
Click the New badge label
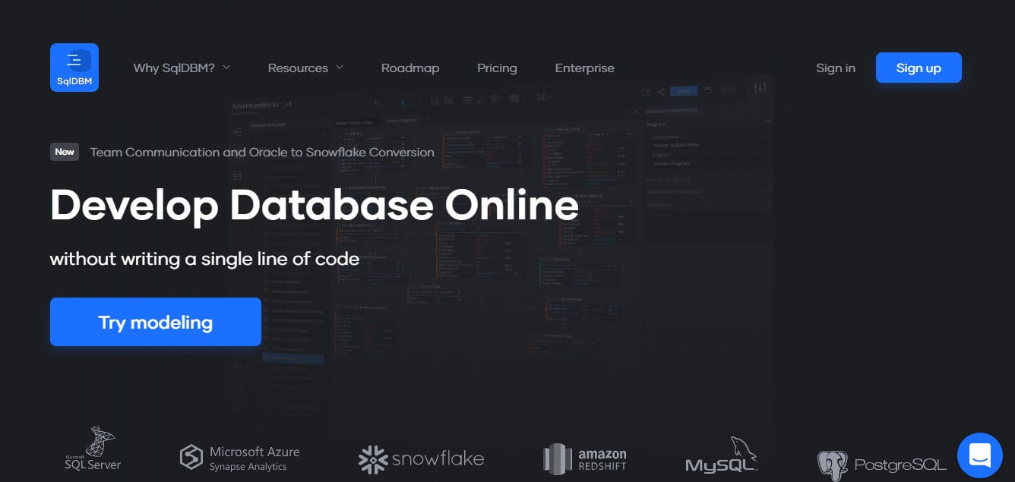(x=65, y=152)
